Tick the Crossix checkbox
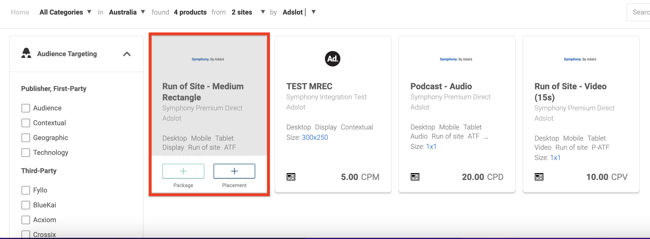The width and height of the screenshot is (650, 239). click(26, 234)
